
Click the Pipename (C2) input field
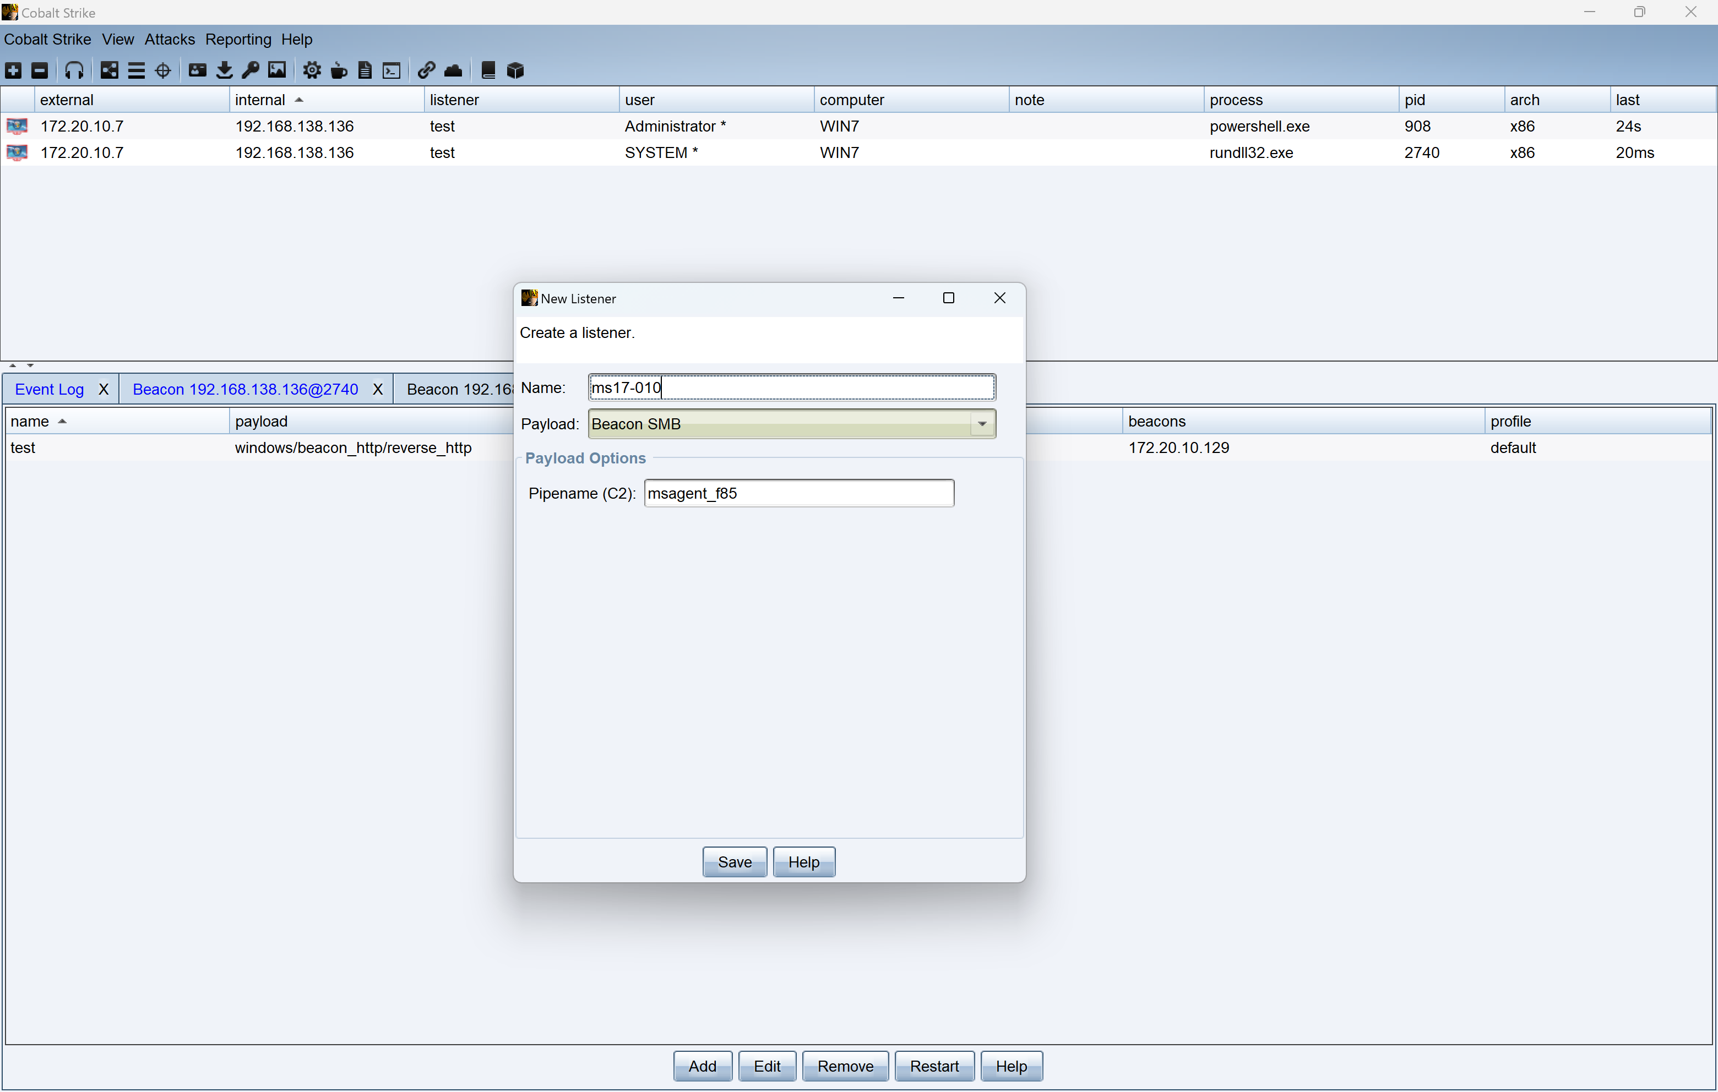tap(798, 493)
